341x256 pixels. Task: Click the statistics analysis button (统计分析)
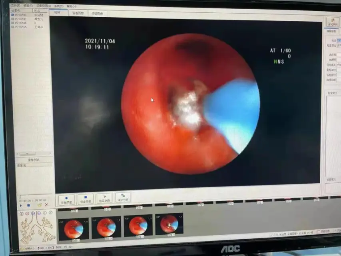click(x=123, y=198)
